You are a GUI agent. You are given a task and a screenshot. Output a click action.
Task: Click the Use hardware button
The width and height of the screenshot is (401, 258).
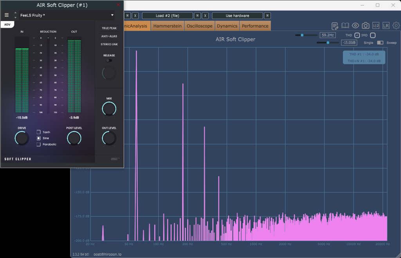[x=237, y=16]
